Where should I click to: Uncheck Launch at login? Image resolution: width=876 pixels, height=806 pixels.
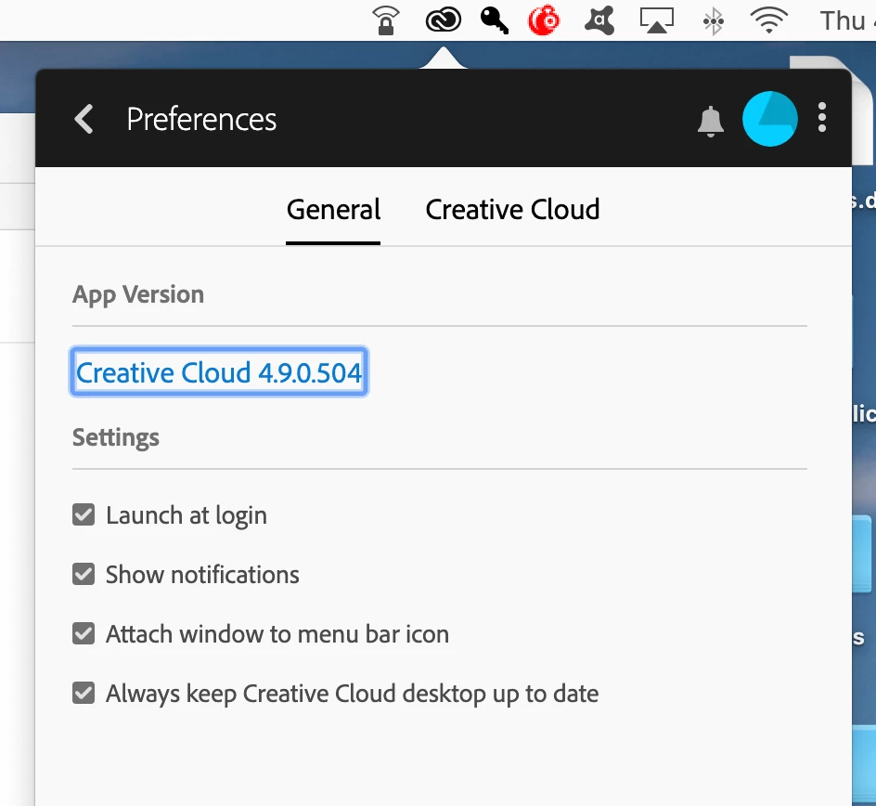point(84,514)
